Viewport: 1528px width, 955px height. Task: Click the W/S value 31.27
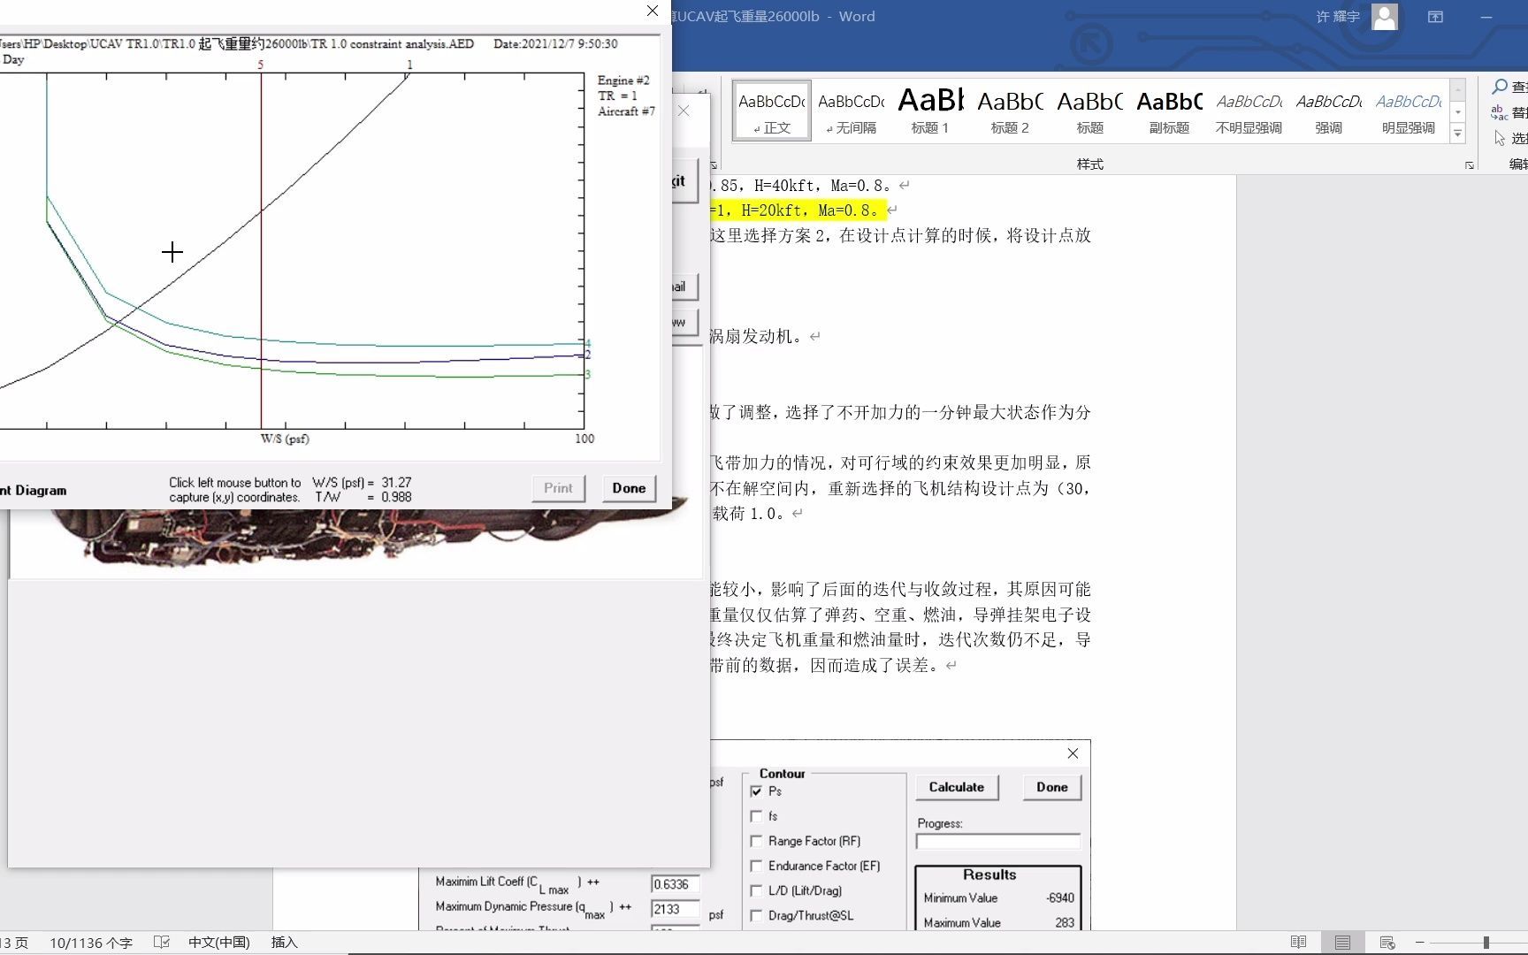396,483
